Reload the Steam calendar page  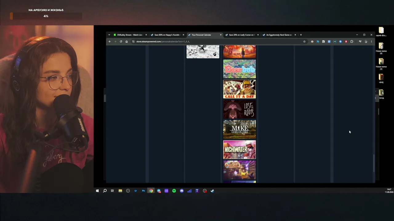point(121,41)
